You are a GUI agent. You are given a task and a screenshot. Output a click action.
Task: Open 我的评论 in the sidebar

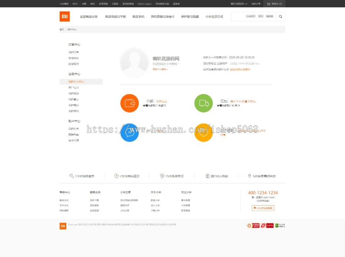pyautogui.click(x=74, y=111)
